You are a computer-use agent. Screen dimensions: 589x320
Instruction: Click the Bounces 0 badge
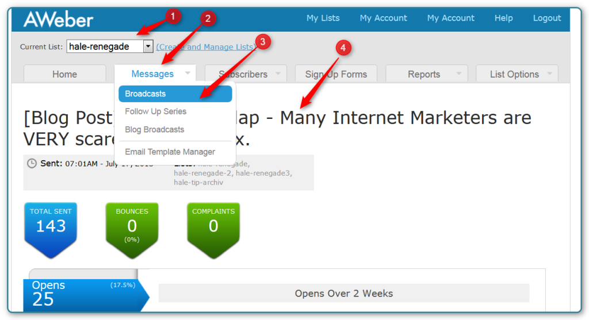pyautogui.click(x=132, y=230)
